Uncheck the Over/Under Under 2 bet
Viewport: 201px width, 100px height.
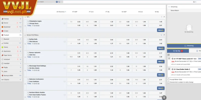click(169, 69)
